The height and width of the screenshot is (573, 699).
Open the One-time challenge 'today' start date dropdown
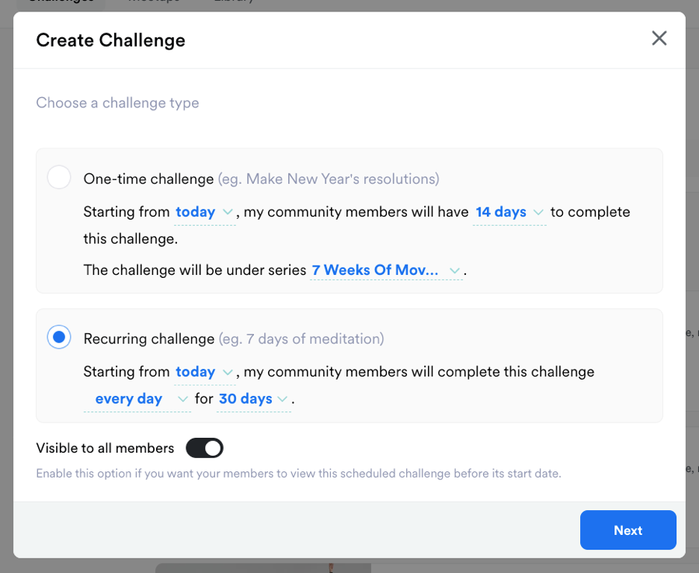(203, 212)
